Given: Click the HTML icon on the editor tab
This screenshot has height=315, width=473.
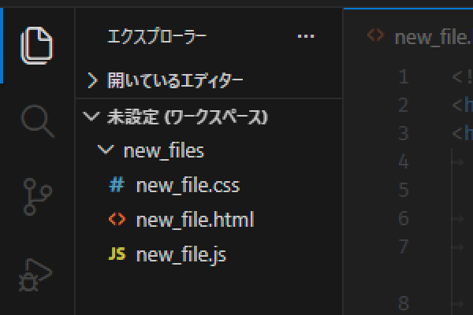Looking at the screenshot, I should point(376,36).
